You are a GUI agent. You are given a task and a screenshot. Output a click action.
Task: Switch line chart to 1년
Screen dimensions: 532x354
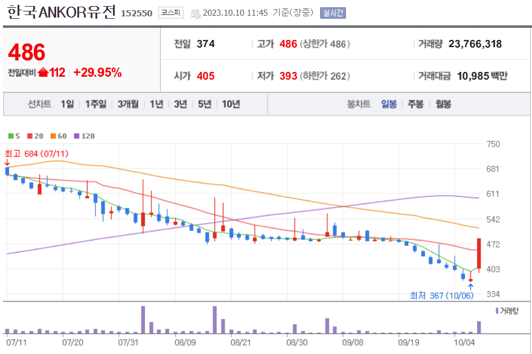pyautogui.click(x=156, y=104)
